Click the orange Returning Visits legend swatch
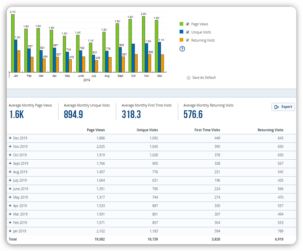 (x=181, y=40)
